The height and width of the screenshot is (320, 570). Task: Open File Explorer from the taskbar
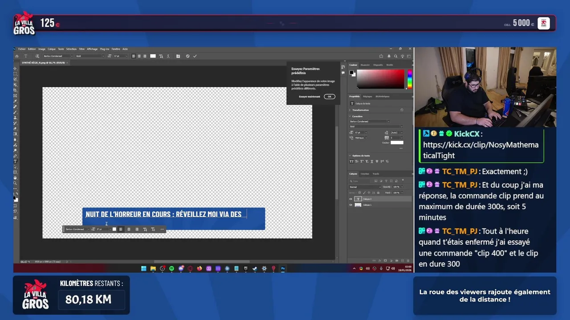(153, 268)
